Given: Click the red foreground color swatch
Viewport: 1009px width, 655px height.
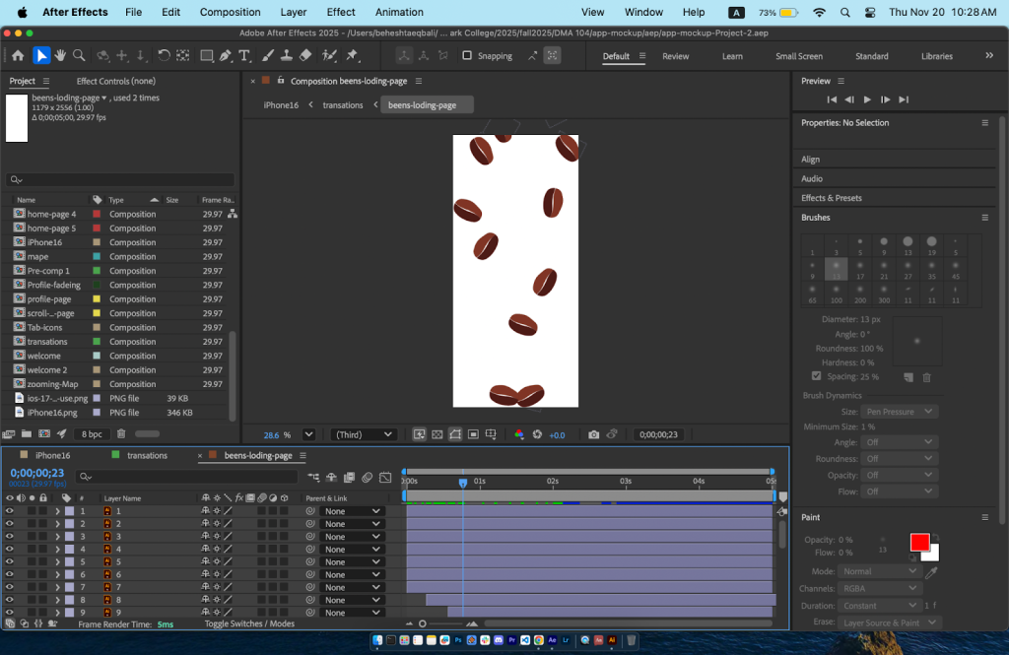Looking at the screenshot, I should (x=918, y=543).
